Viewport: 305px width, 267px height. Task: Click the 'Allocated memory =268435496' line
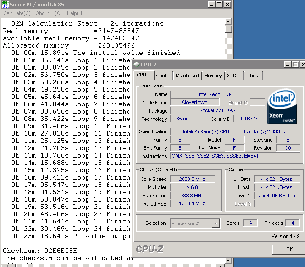69,45
